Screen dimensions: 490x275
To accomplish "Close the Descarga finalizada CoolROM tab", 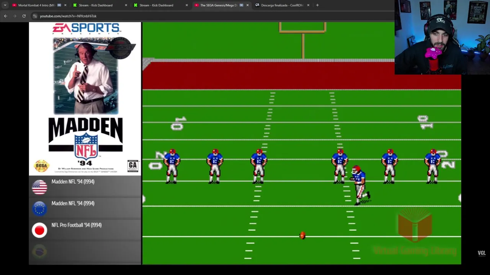I will pos(308,5).
